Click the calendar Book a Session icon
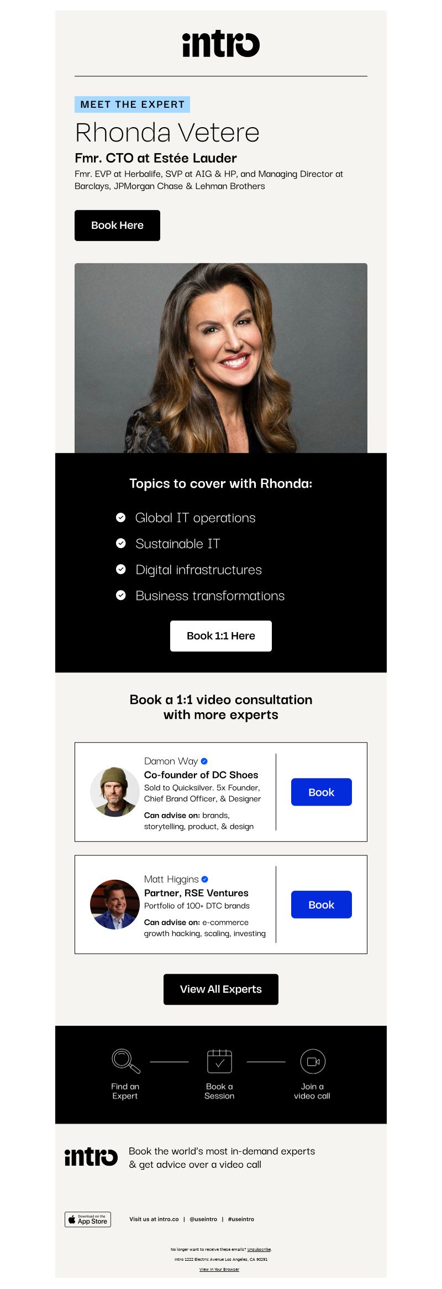 pyautogui.click(x=219, y=1061)
